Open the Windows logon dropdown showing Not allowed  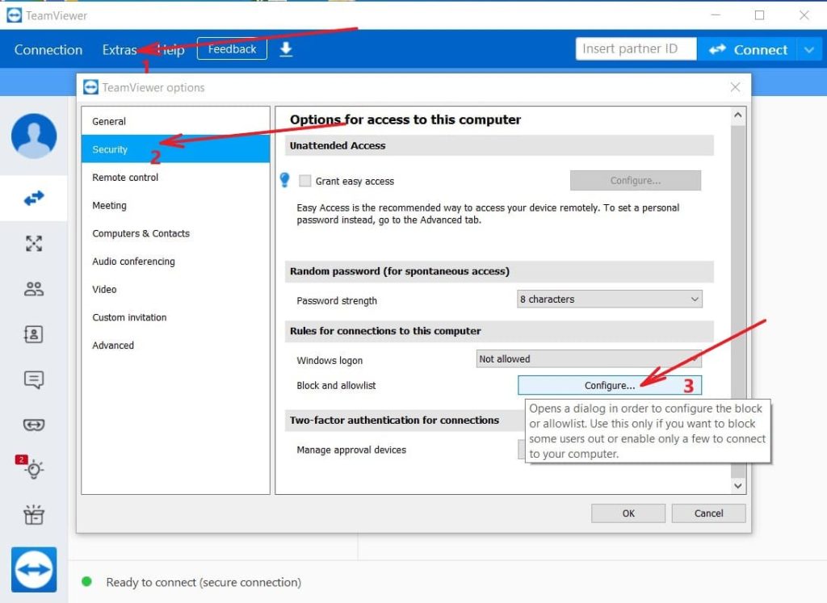pyautogui.click(x=589, y=358)
